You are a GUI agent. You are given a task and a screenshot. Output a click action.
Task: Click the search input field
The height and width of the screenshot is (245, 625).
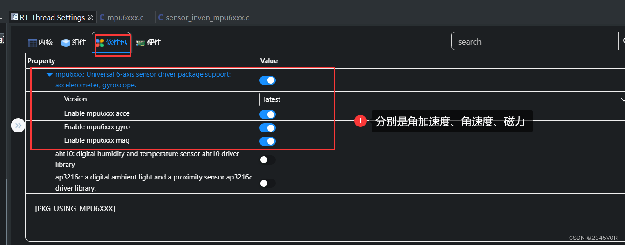(x=535, y=41)
